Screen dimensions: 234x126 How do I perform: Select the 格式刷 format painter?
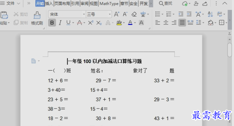coord(37,18)
